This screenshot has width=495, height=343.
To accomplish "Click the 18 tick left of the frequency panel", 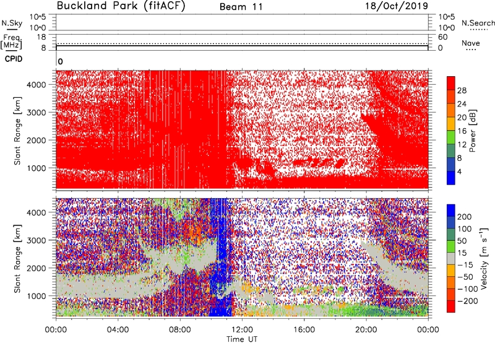I will (x=41, y=37).
